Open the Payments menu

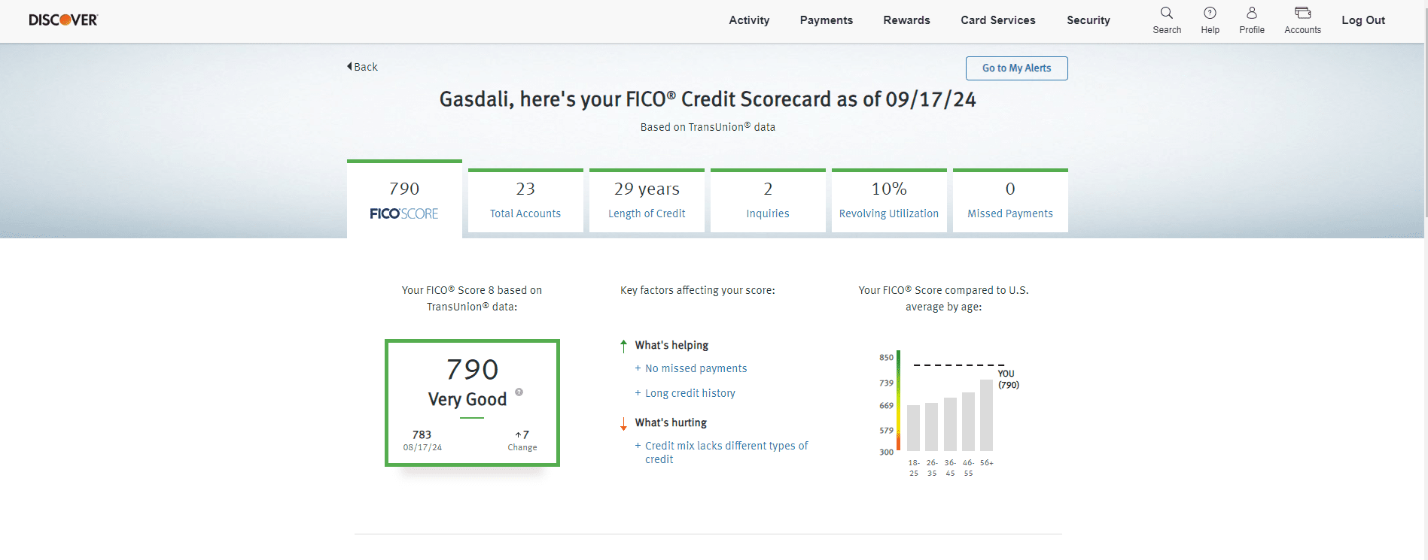pos(826,20)
